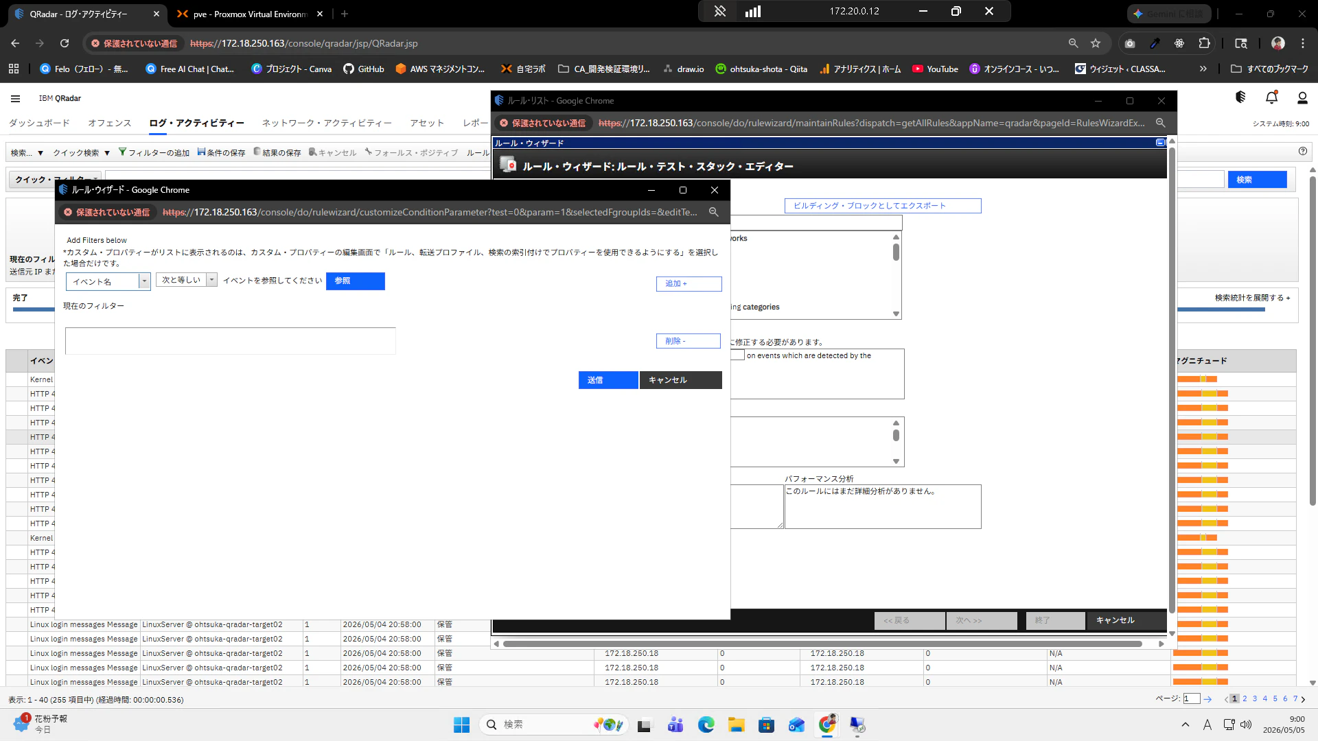Open the すべてのブックマーク folder
Image resolution: width=1318 pixels, height=741 pixels.
(x=1269, y=69)
